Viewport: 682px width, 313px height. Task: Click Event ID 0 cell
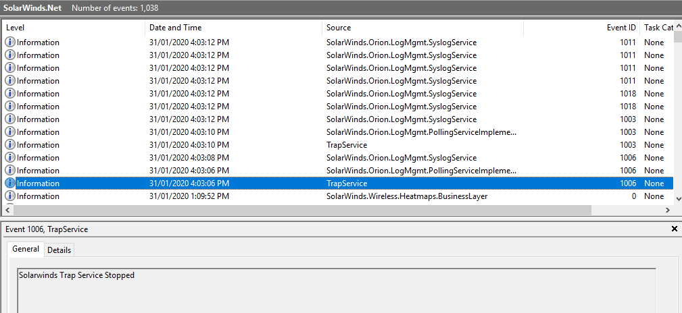point(634,196)
